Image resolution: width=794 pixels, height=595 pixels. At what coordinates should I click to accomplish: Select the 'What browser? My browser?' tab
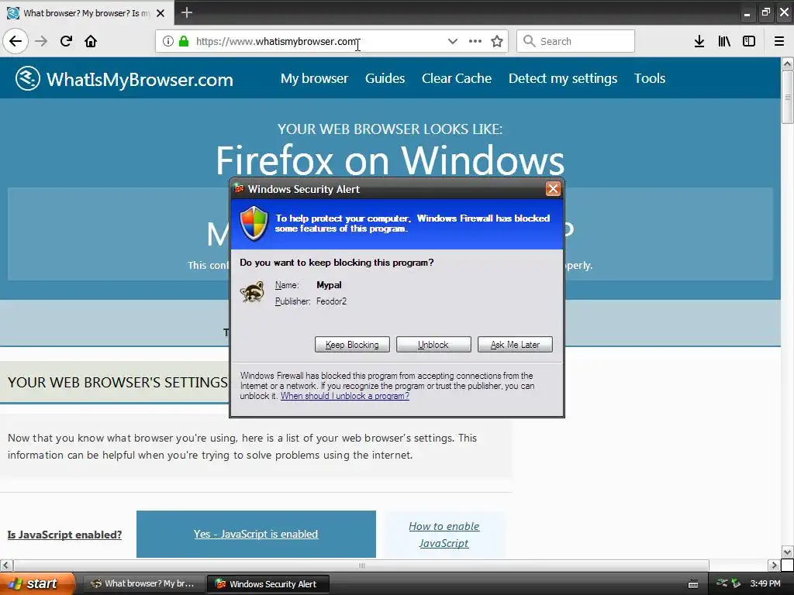coord(86,13)
